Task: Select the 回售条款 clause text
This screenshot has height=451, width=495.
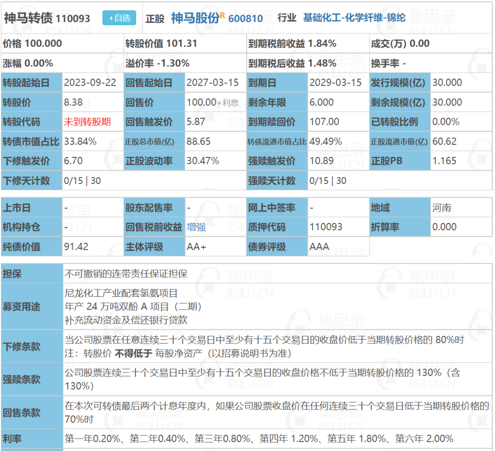Action: (x=277, y=412)
